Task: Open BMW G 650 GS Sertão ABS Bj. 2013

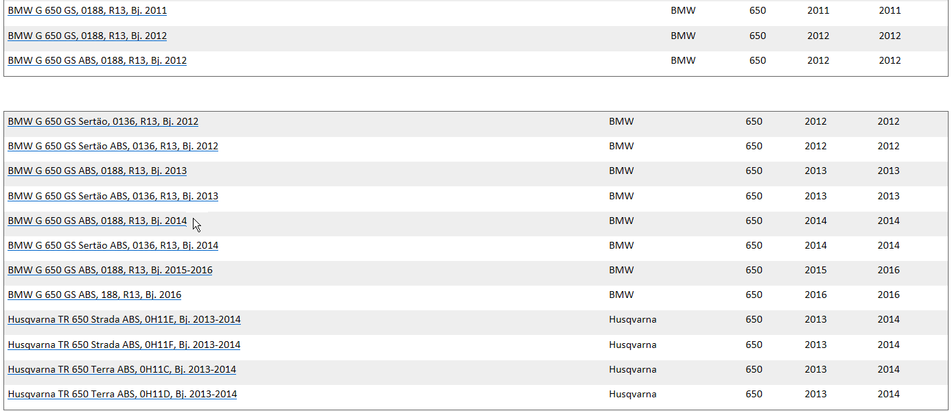Action: click(113, 196)
